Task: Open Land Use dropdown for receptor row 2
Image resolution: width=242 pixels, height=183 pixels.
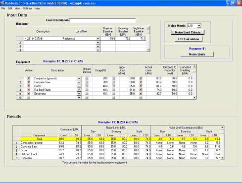Action: coord(98,43)
